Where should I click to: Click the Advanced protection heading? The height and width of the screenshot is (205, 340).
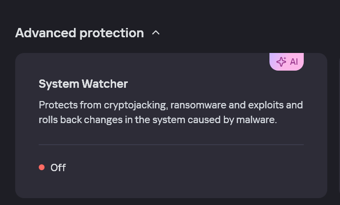click(x=79, y=33)
